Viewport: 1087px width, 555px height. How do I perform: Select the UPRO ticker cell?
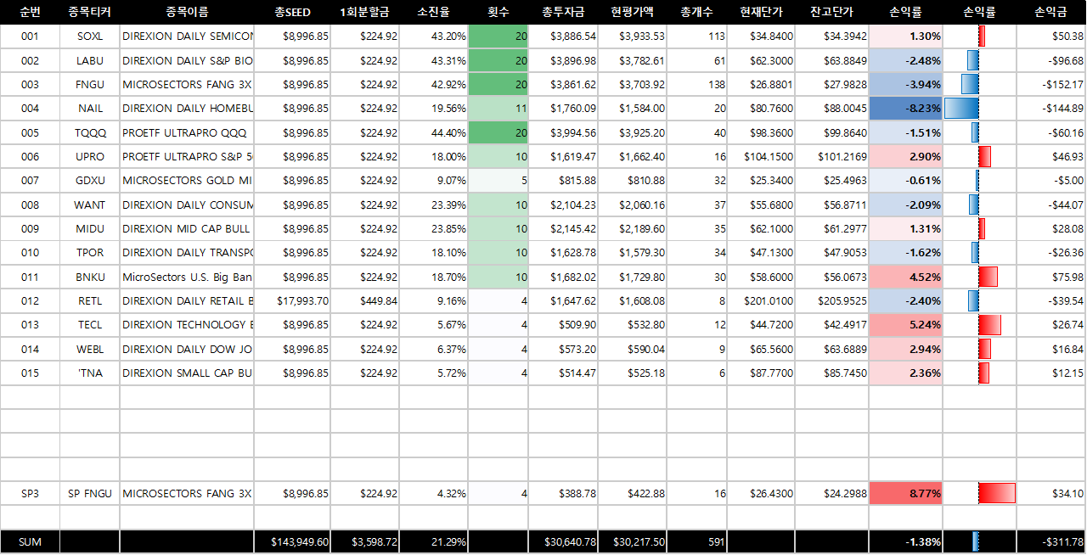[x=89, y=157]
